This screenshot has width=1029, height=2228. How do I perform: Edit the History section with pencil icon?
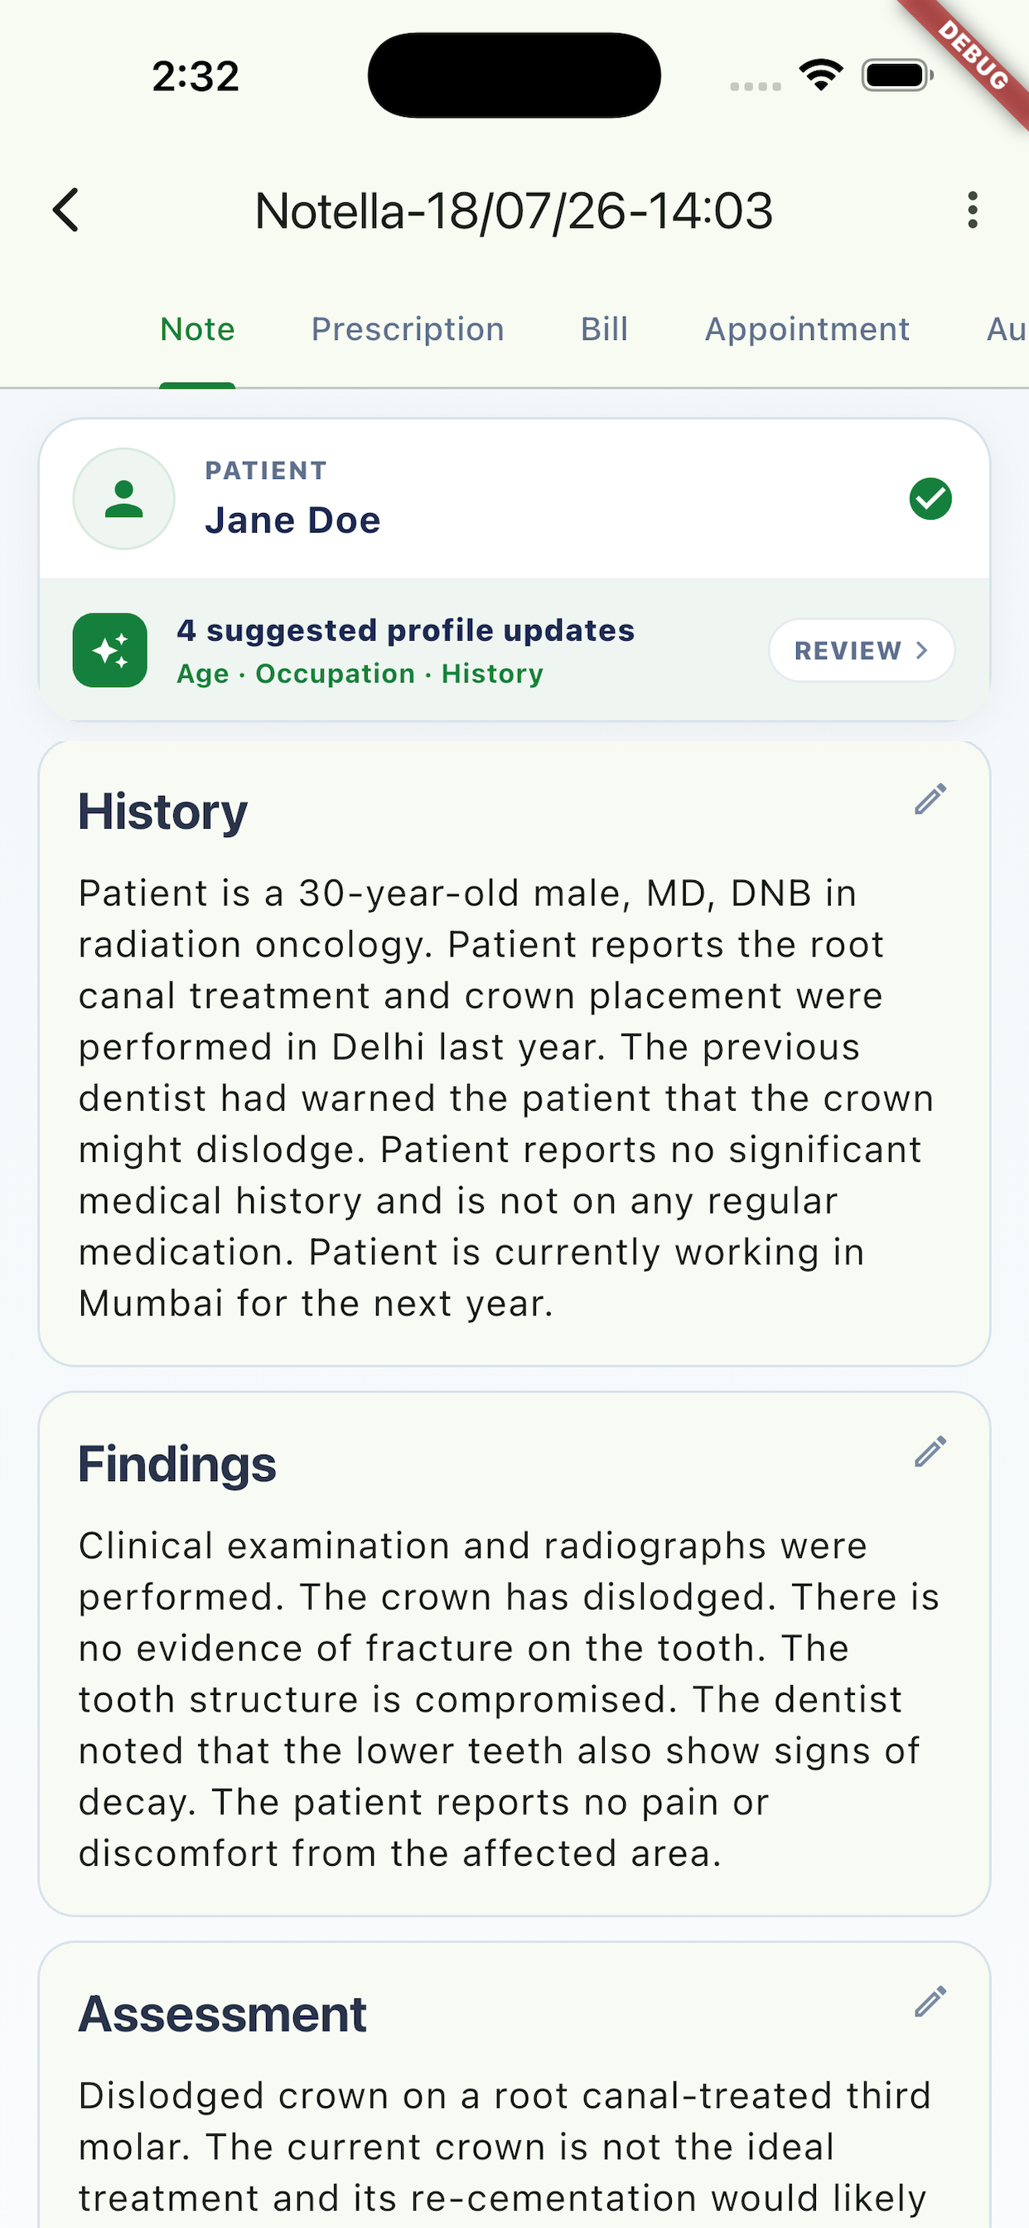[930, 800]
